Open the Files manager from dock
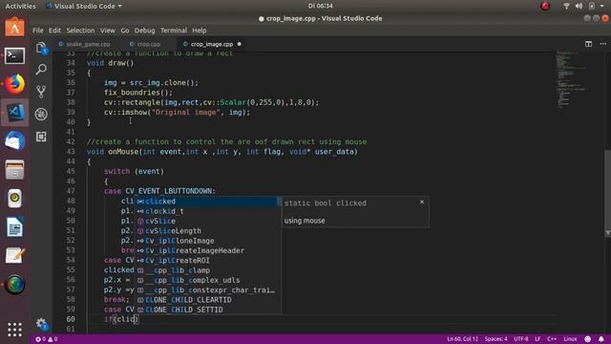611x344 pixels. point(15,170)
